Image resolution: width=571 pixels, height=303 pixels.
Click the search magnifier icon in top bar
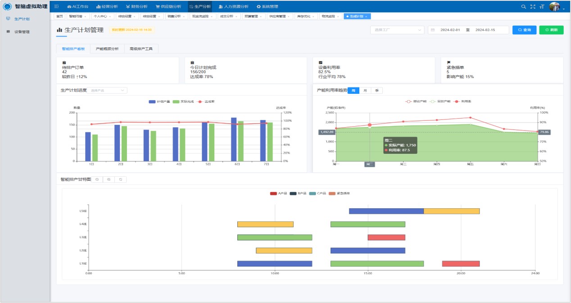[x=523, y=7]
